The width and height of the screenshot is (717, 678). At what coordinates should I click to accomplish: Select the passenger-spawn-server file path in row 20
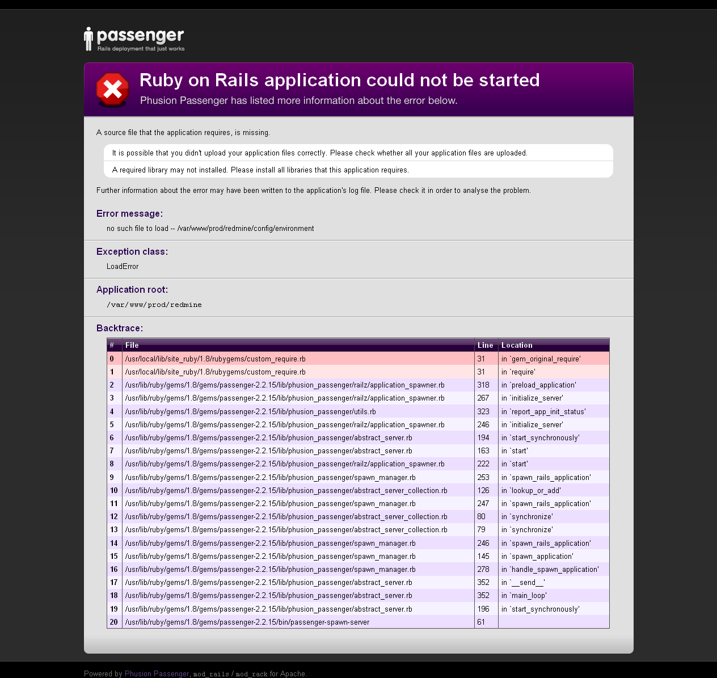point(247,622)
